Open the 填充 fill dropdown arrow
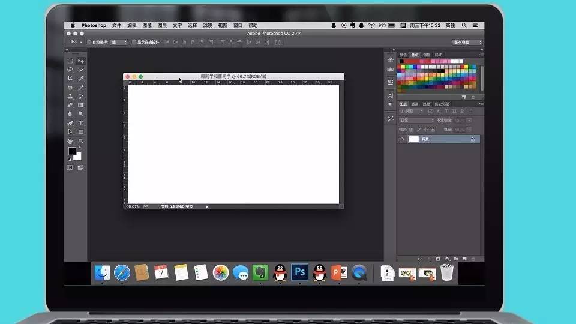The height and width of the screenshot is (324, 576). point(469,130)
